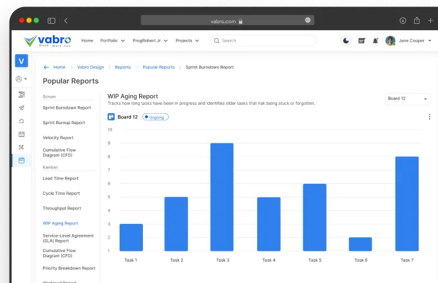Image resolution: width=438 pixels, height=283 pixels.
Task: Click the rocket icon in left sidebar
Action: [21, 108]
